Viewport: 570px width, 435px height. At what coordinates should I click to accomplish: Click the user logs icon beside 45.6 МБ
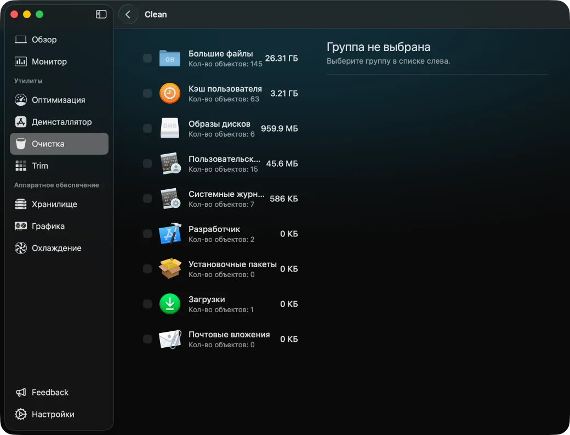click(170, 163)
